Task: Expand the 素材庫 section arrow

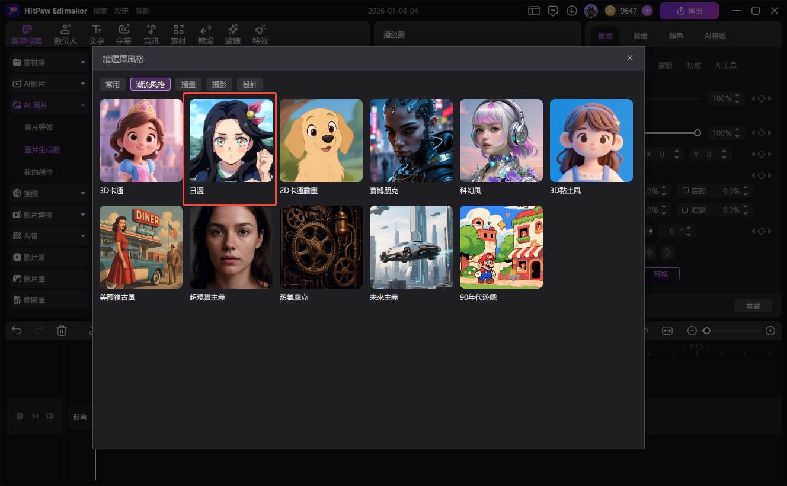Action: (83, 62)
